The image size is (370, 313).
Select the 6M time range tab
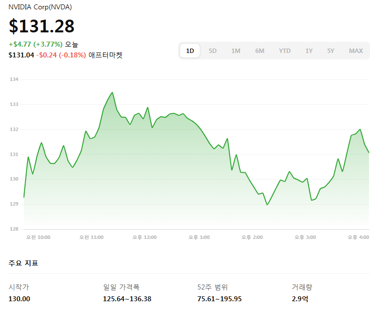[260, 51]
